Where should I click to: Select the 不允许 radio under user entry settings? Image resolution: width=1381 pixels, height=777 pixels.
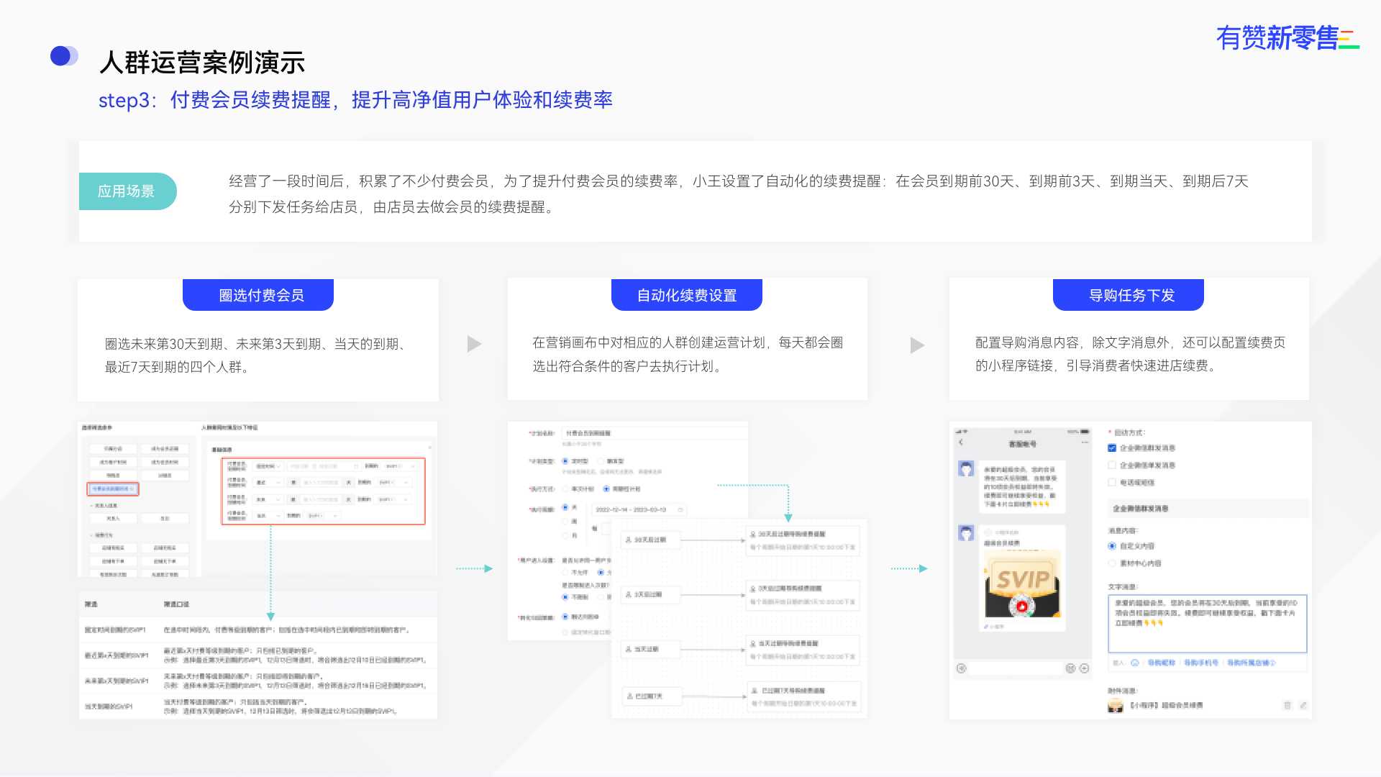(565, 573)
